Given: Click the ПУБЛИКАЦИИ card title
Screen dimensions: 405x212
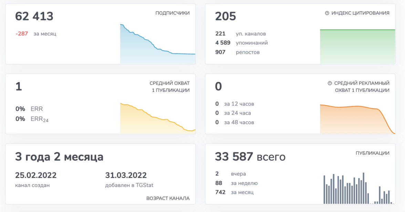Looking at the screenshot, I should click(372, 153).
